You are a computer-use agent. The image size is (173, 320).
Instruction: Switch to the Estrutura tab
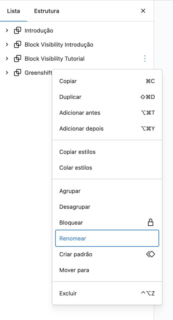coord(47,11)
